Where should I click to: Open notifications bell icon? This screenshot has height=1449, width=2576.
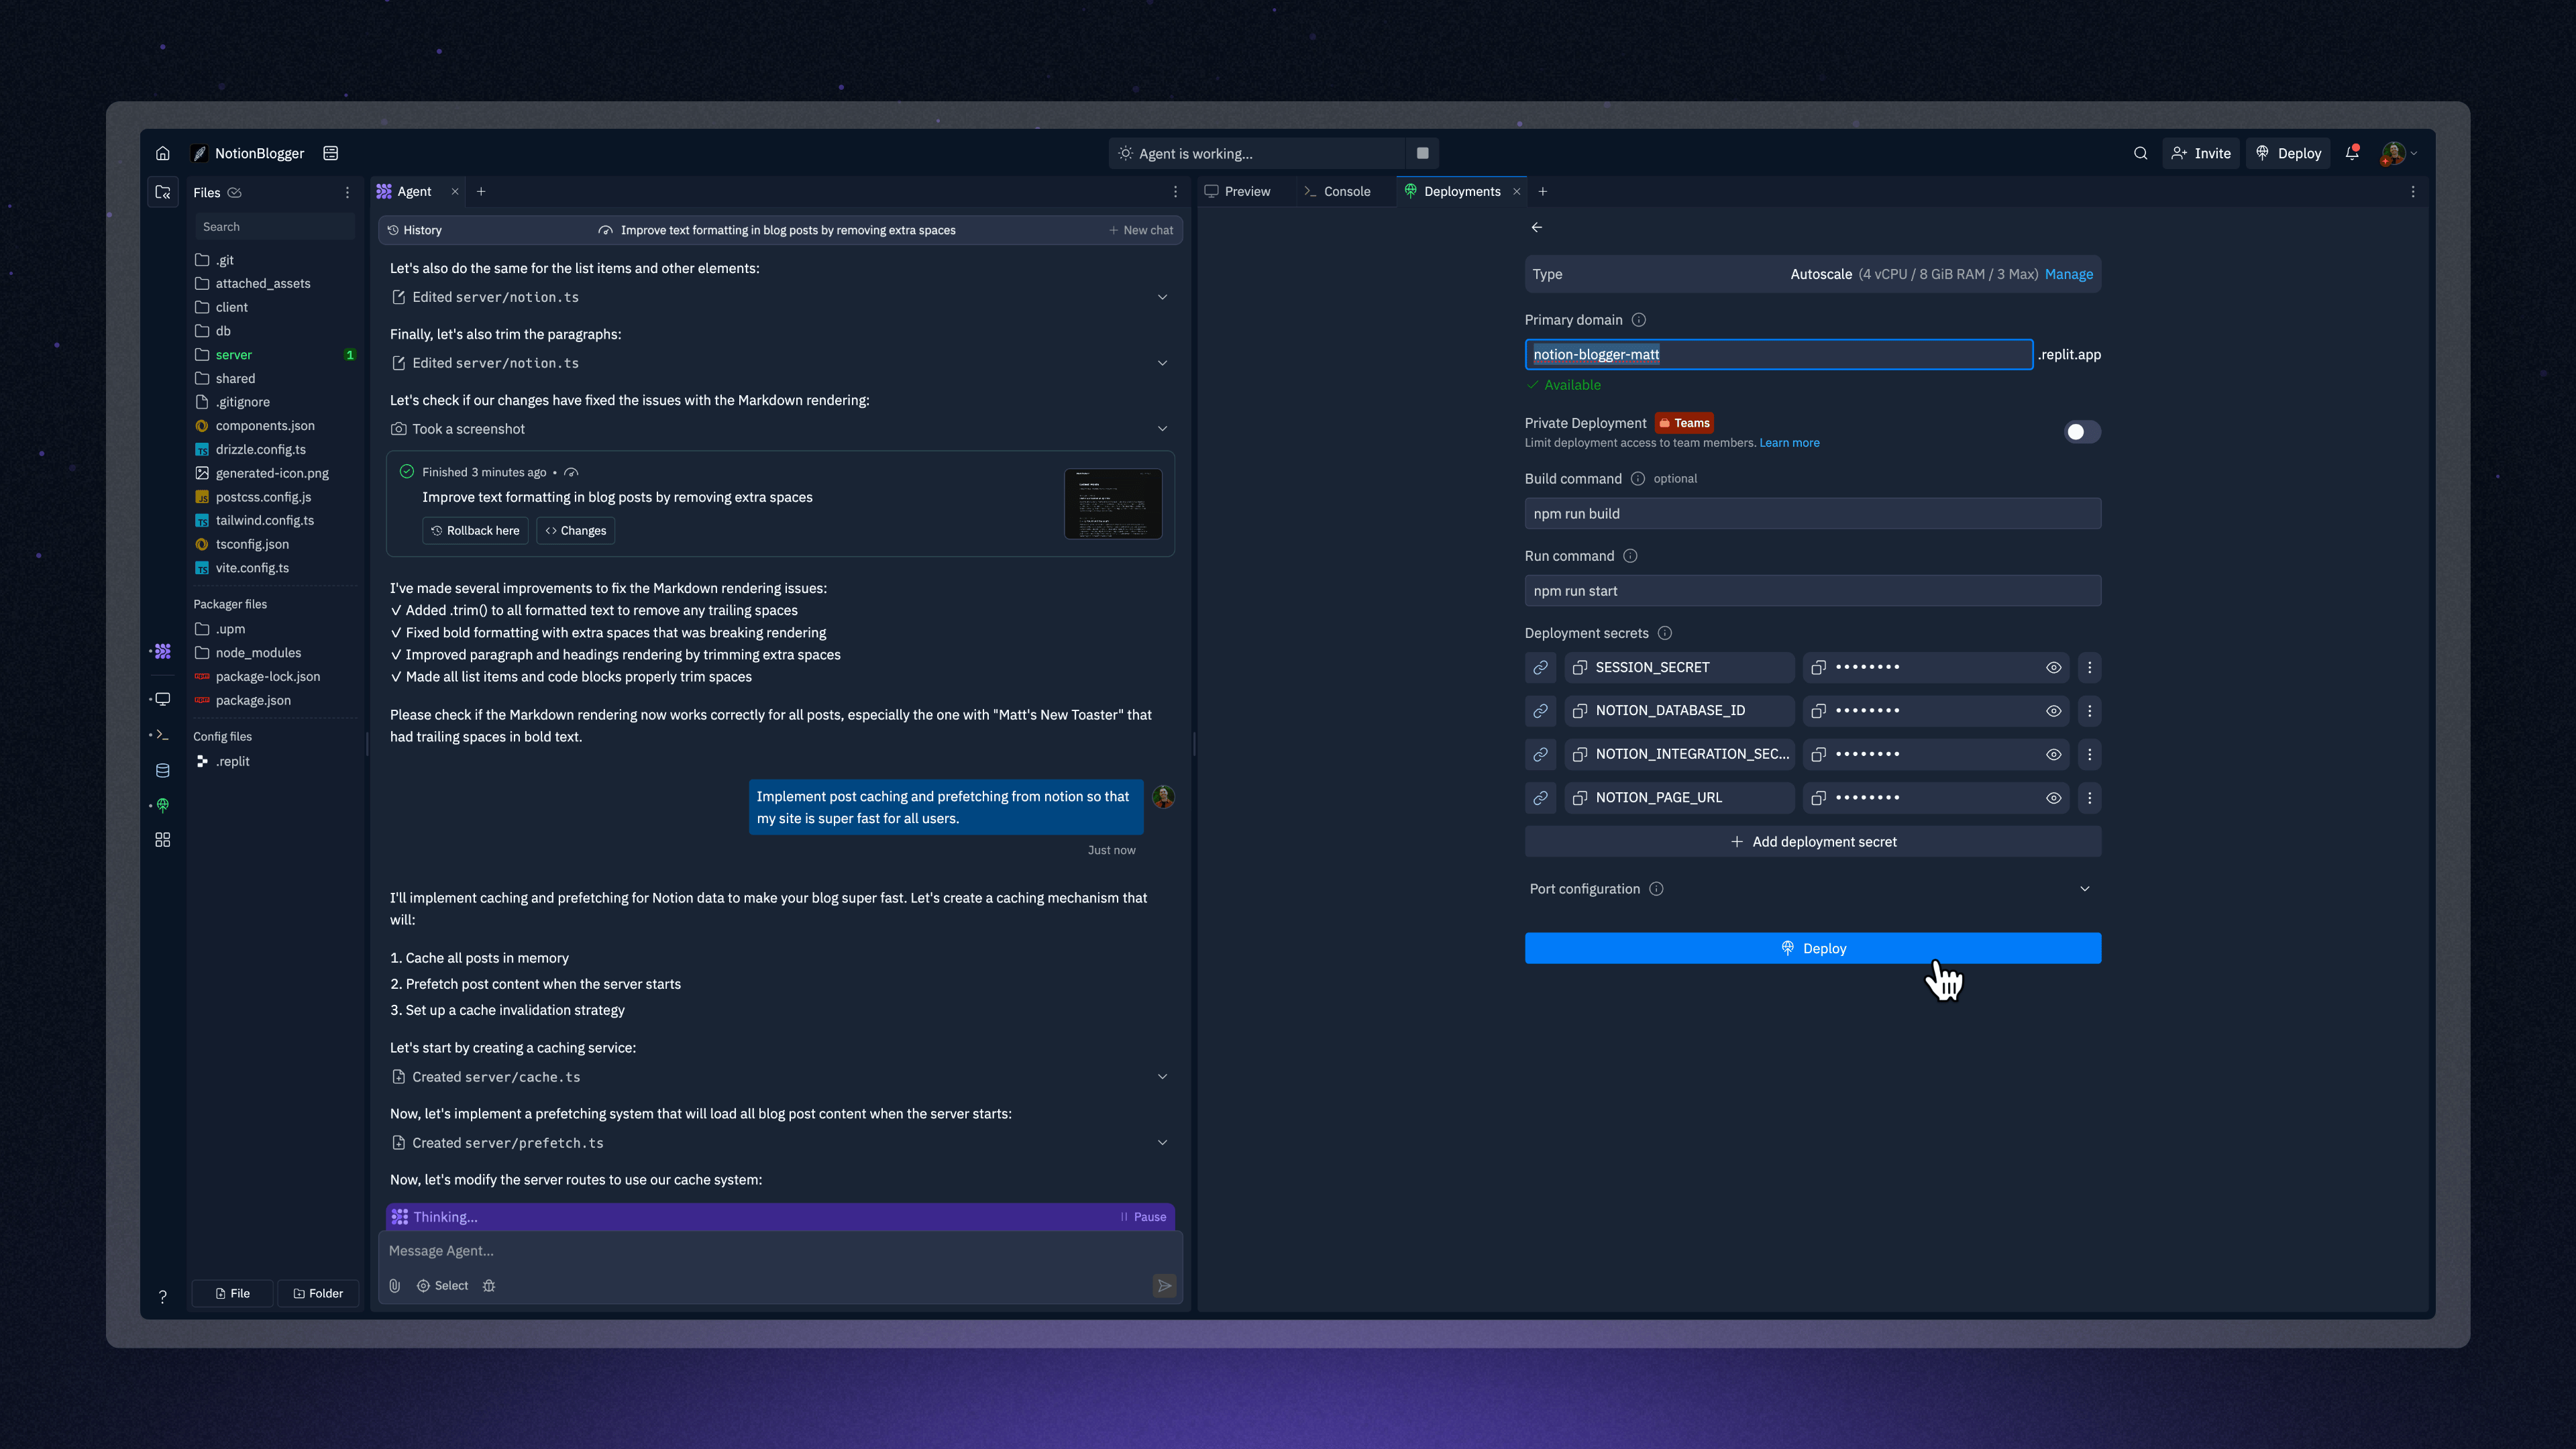click(x=2352, y=153)
